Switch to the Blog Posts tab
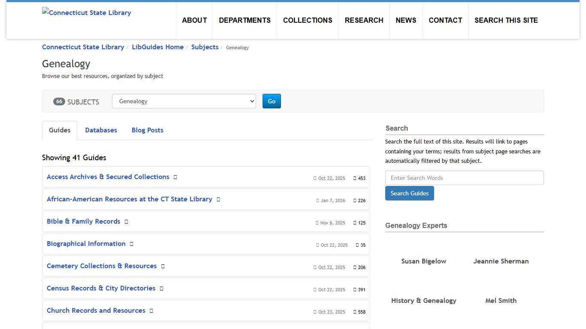Viewport: 586px width, 329px height. [147, 130]
